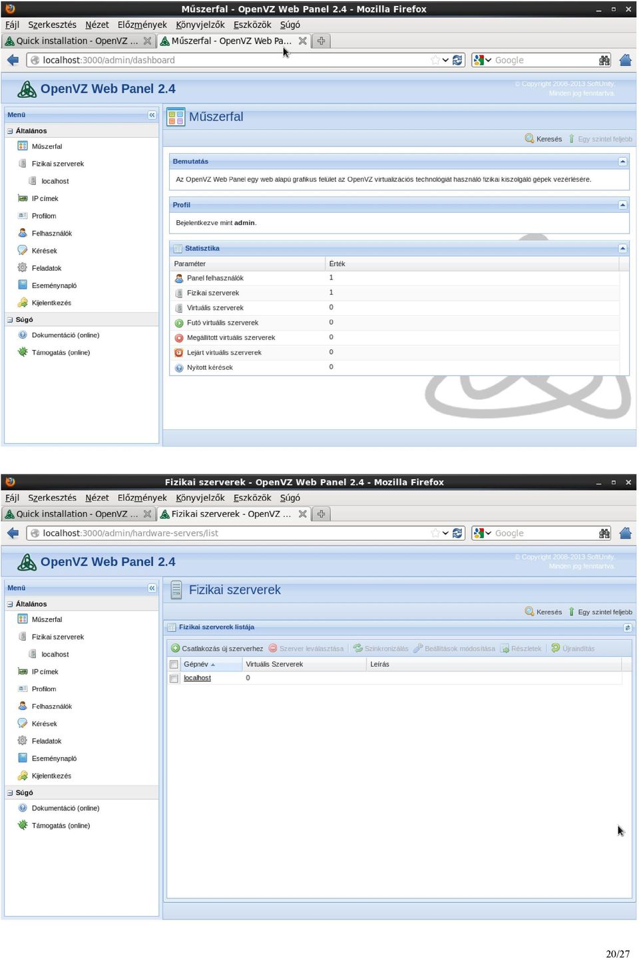Open localhost link in server list table
Image resolution: width=639 pixels, height=960 pixels.
(197, 678)
